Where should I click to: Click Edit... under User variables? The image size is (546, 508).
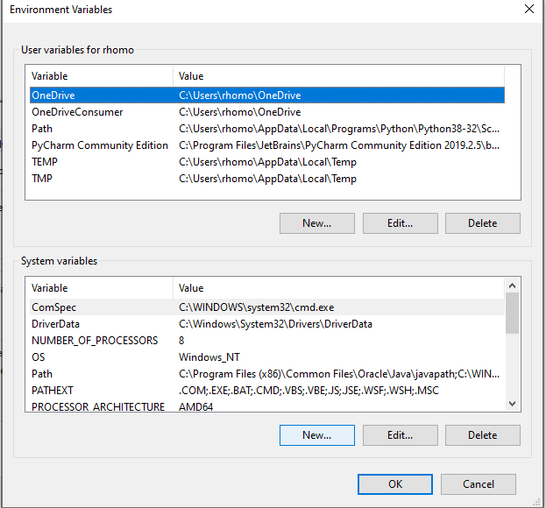click(x=401, y=223)
